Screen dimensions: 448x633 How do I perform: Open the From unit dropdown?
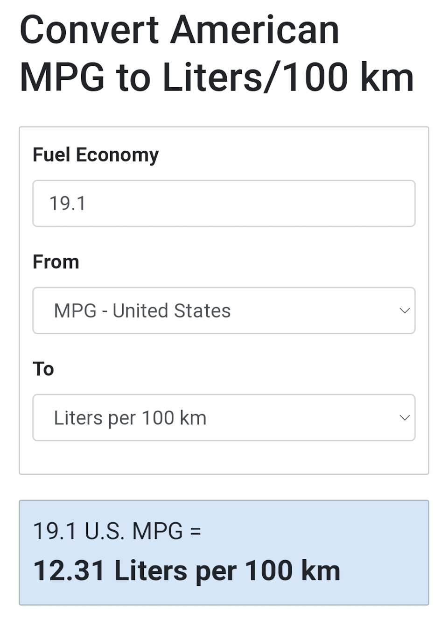point(224,310)
